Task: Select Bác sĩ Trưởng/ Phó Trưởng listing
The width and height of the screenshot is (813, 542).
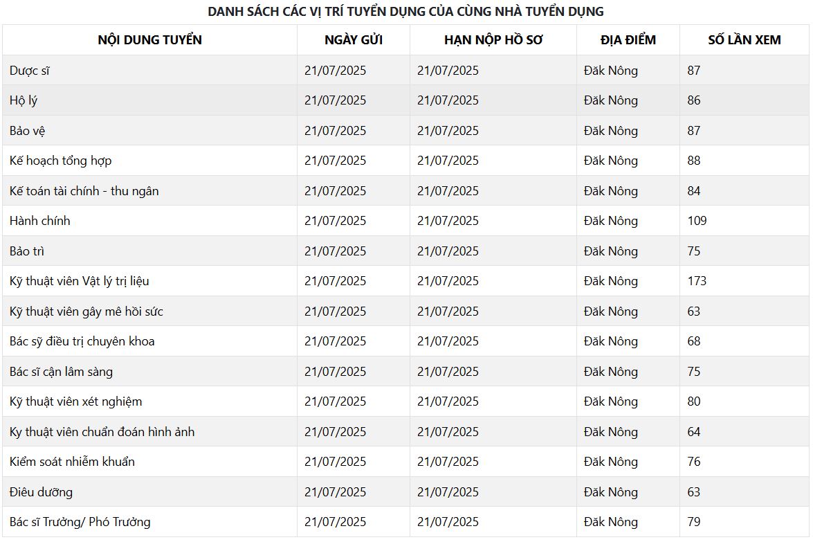Action: [80, 522]
